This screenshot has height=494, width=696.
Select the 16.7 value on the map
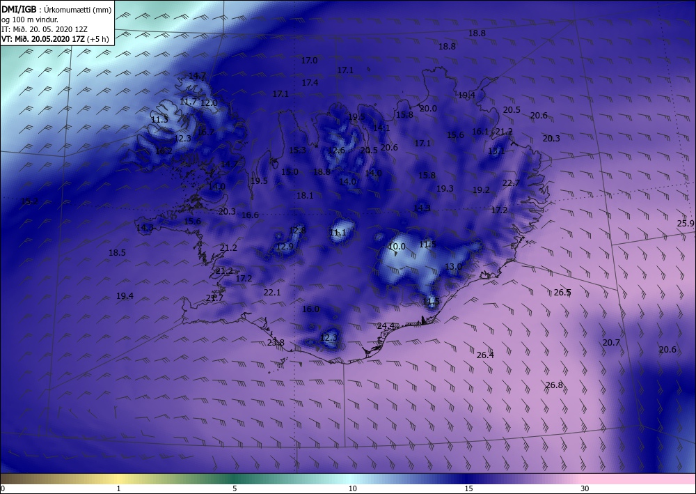click(205, 132)
